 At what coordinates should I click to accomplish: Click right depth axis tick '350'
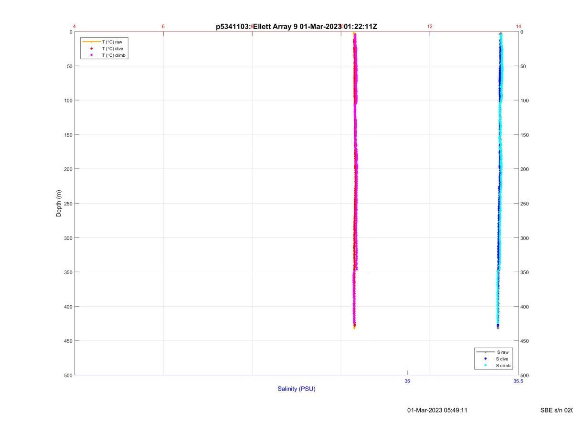(525, 272)
